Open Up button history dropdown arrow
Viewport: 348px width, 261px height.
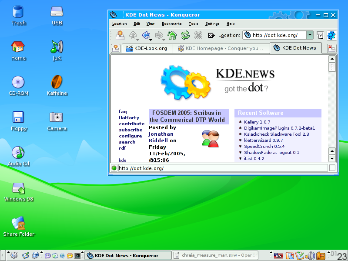point(138,40)
